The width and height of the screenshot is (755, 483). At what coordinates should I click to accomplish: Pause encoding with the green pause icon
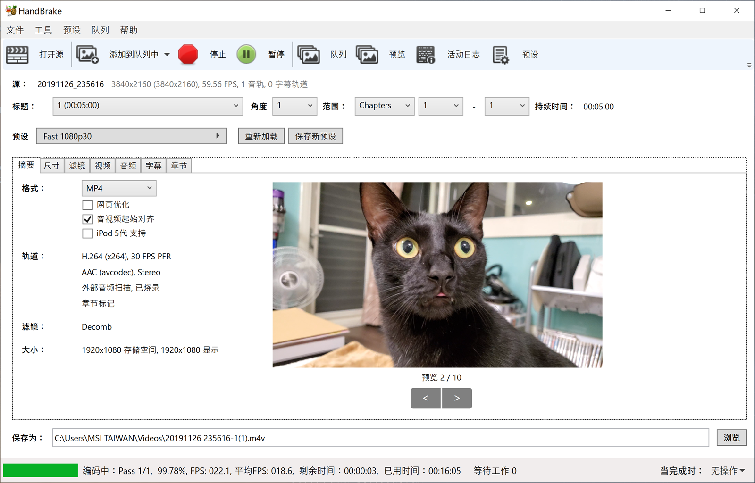tap(246, 55)
